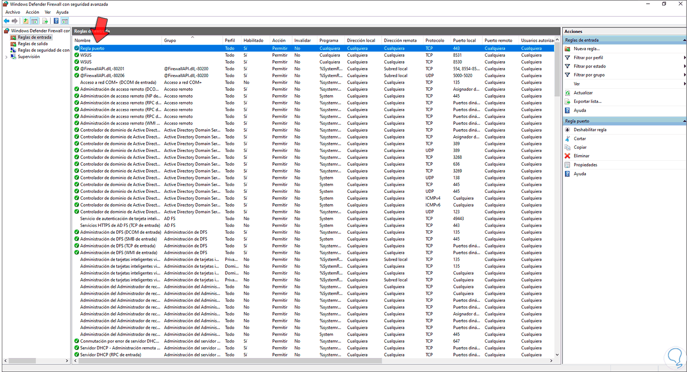Select the Supervisión tree label
The height and width of the screenshot is (372, 689).
tap(28, 57)
